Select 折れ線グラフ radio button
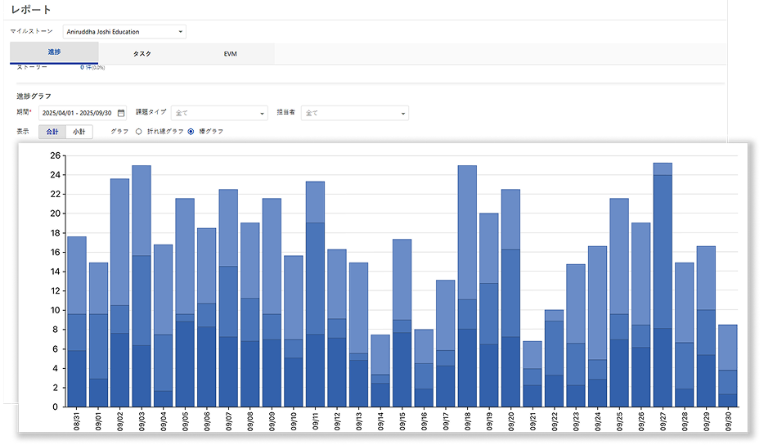764x445 pixels. point(139,131)
